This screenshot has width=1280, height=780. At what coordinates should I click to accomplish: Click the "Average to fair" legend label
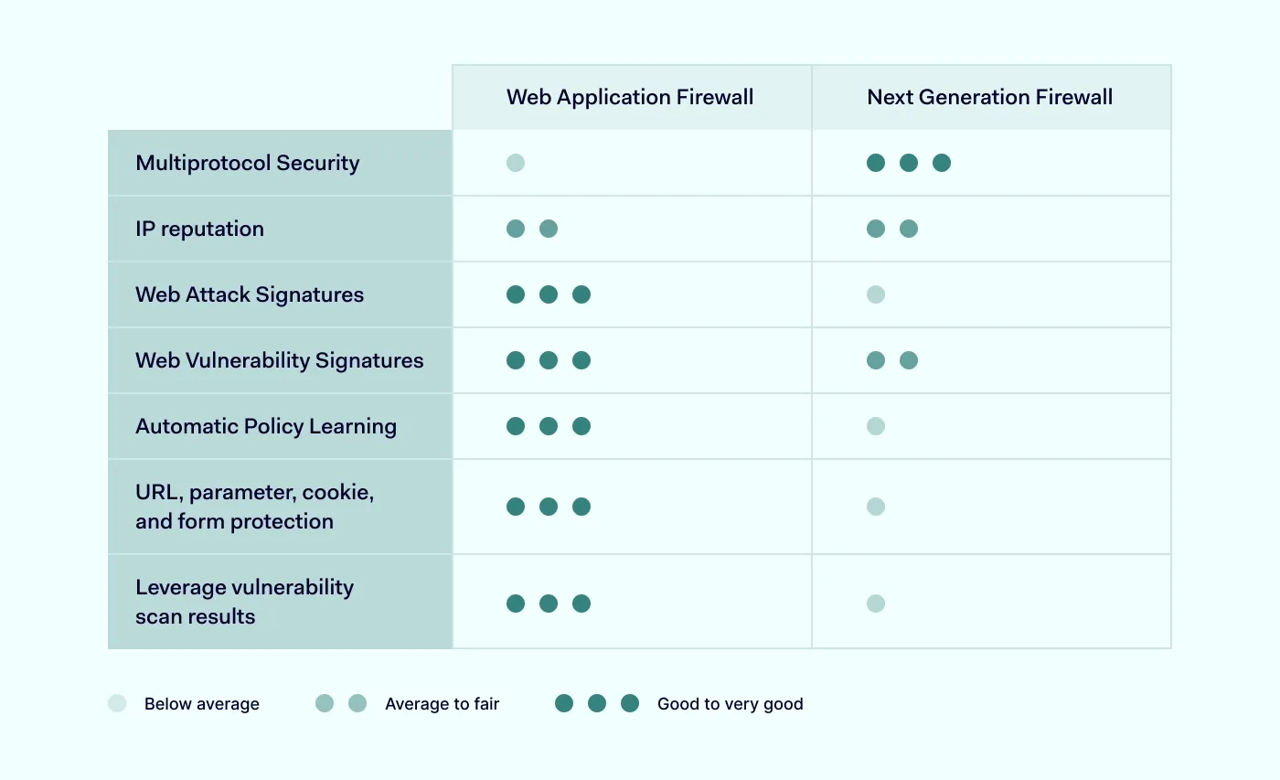pyautogui.click(x=443, y=704)
